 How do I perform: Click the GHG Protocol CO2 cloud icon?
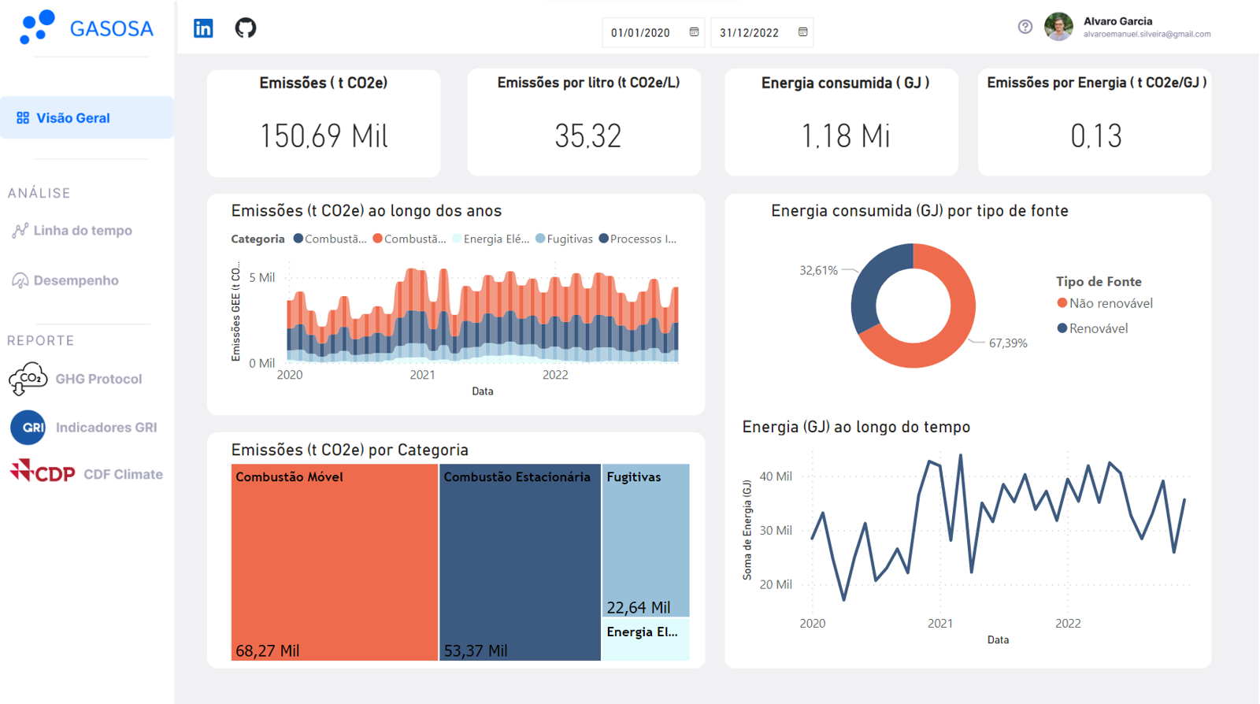(x=28, y=379)
